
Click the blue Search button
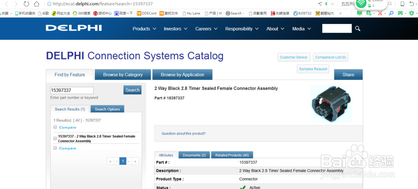pyautogui.click(x=133, y=90)
